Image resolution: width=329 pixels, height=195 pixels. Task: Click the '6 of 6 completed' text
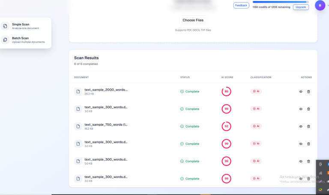[86, 64]
